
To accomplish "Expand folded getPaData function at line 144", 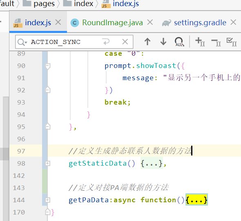I will click(47, 200).
